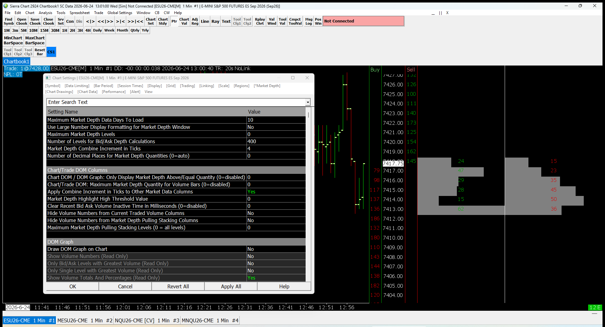Toggle Apply Combine Increment in Ticks value

click(276, 192)
